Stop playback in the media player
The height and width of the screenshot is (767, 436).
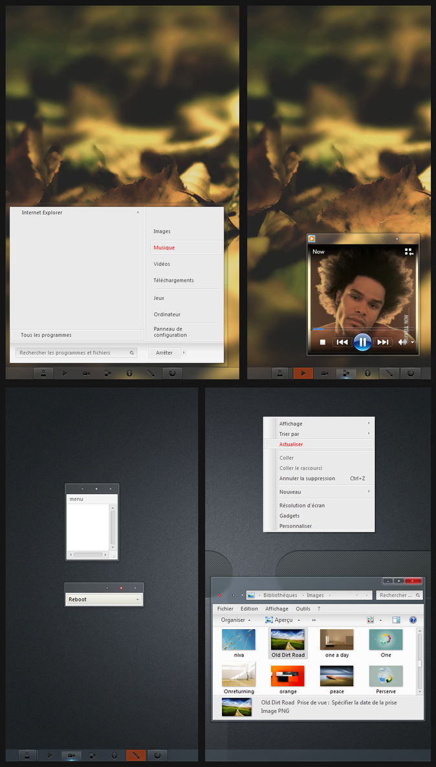point(323,342)
